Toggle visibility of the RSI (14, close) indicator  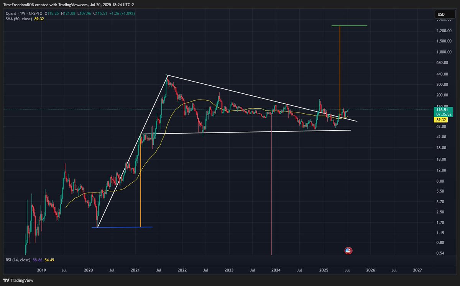pyautogui.click(x=17, y=260)
